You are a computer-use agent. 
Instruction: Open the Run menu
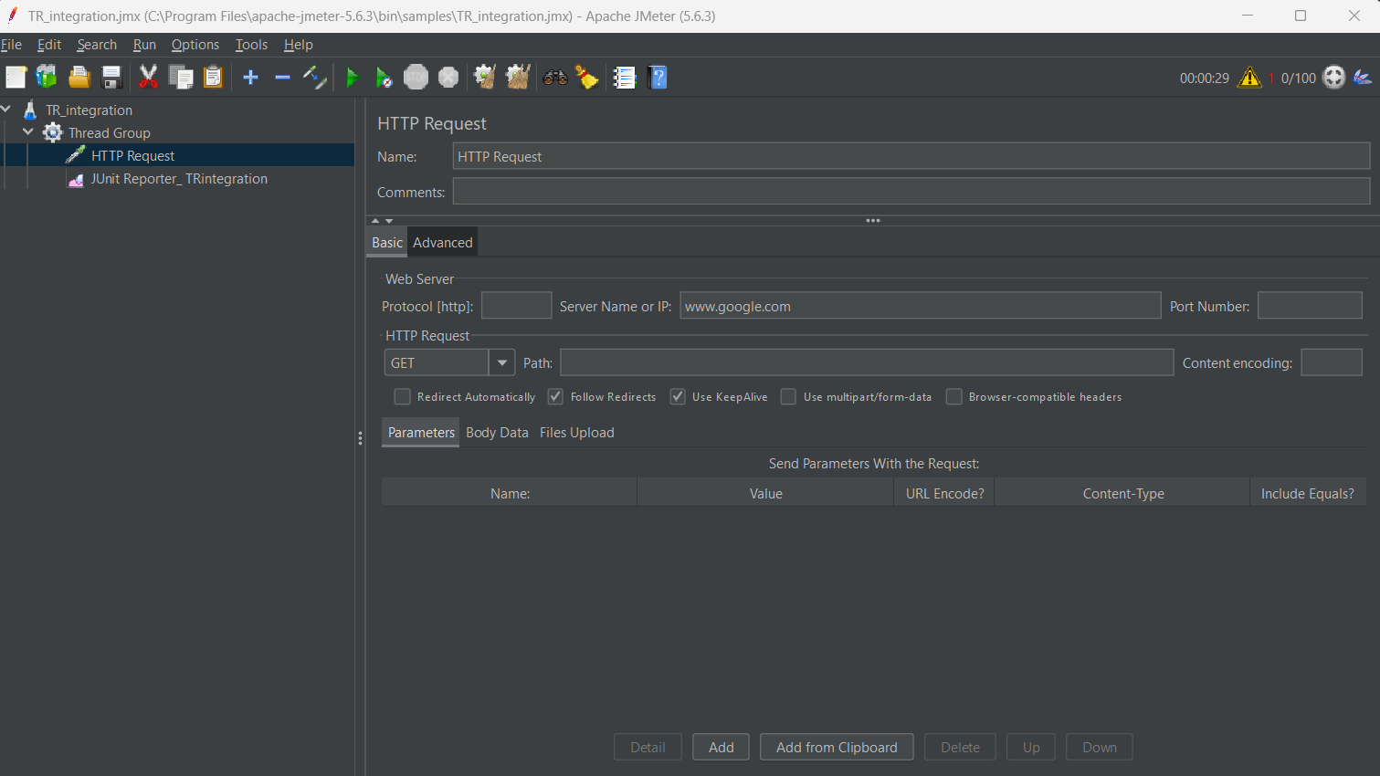[x=144, y=45]
